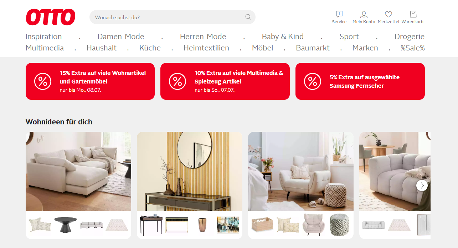
Task: Open the Möbel category
Action: (262, 48)
